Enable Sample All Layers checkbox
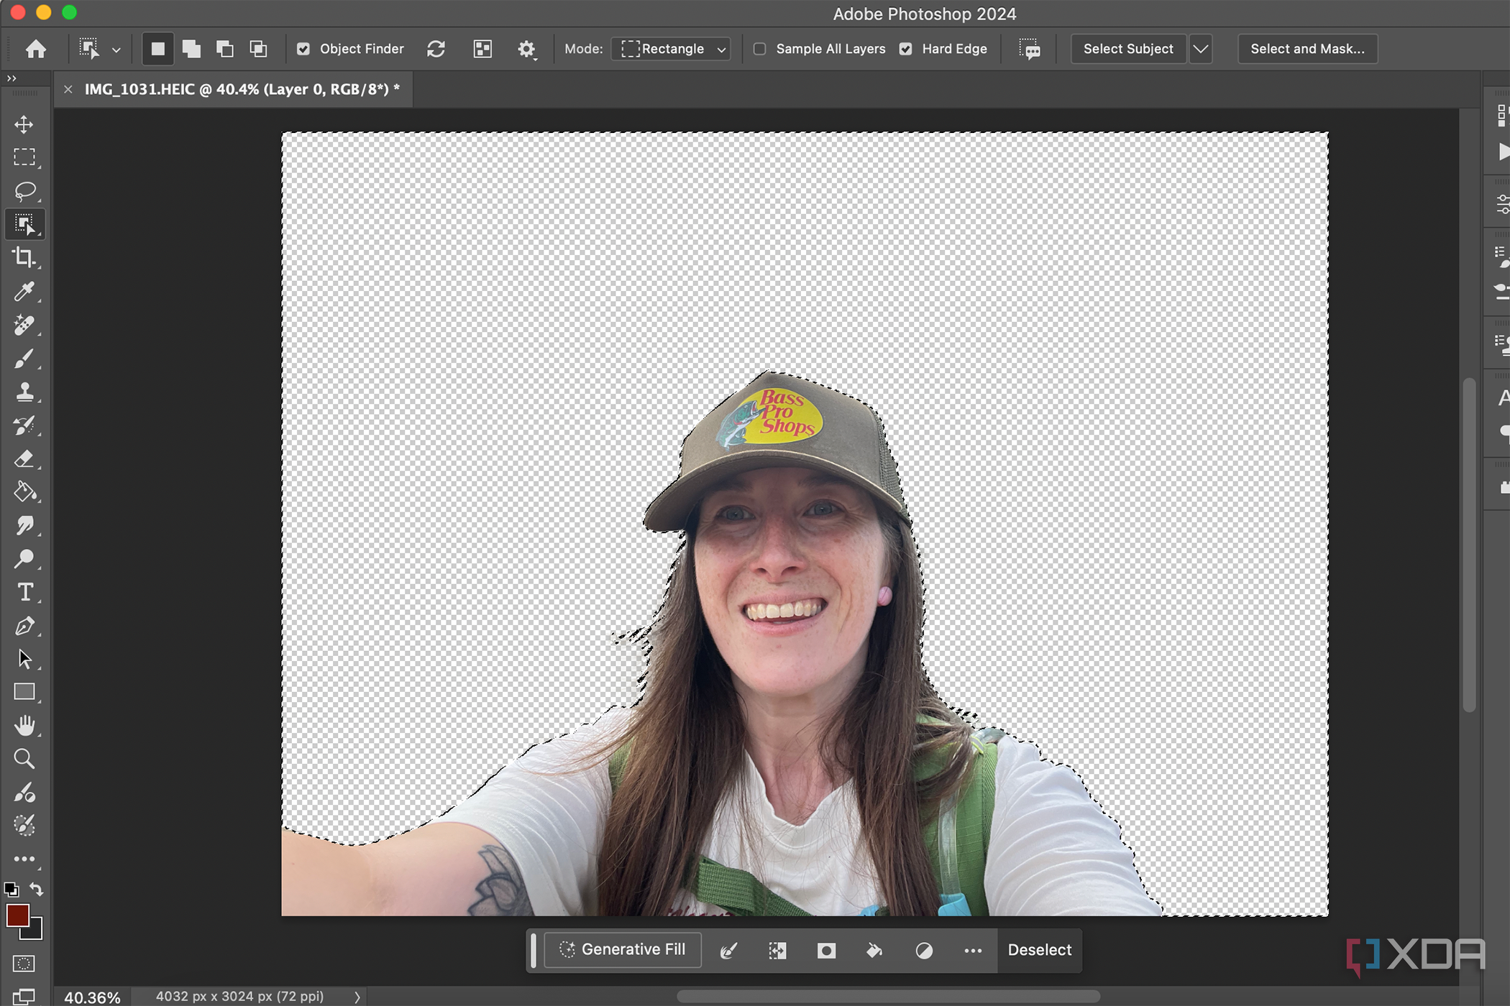 pyautogui.click(x=759, y=49)
